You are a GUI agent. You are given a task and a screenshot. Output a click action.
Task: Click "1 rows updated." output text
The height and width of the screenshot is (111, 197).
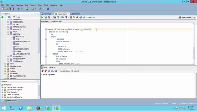(49, 75)
